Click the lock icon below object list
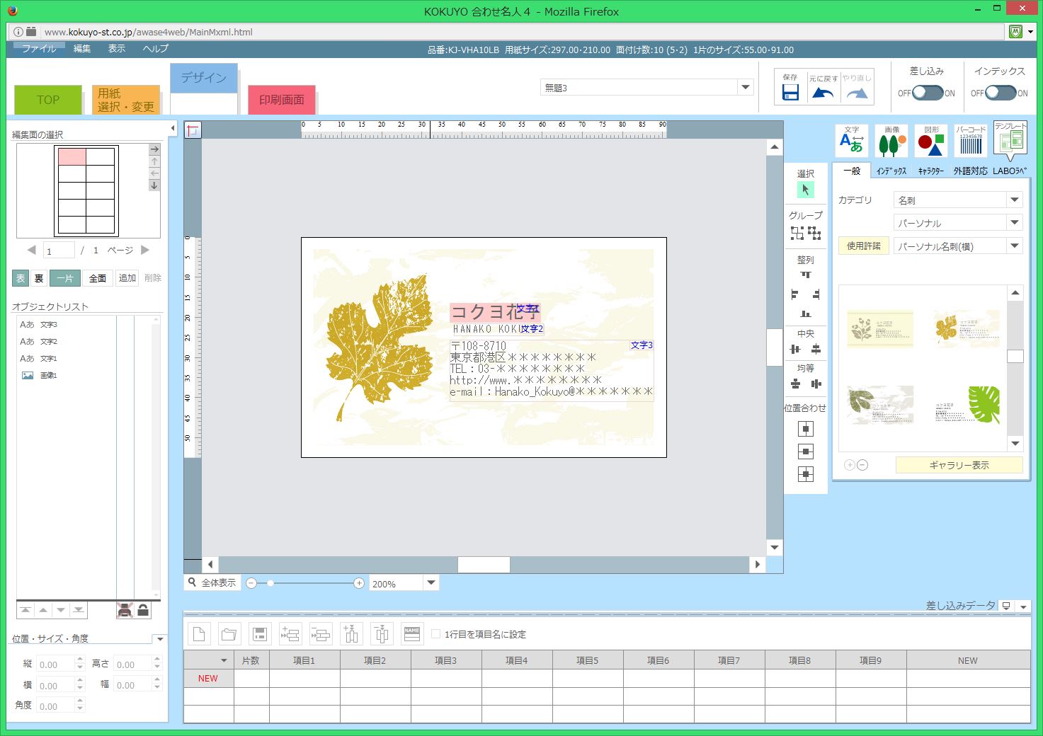The image size is (1043, 736). point(143,610)
